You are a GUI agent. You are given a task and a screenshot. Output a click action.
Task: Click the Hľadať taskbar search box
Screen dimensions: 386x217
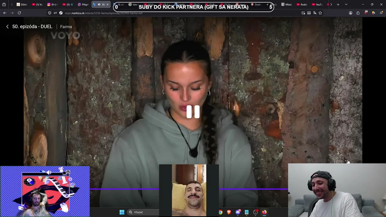coord(143,212)
